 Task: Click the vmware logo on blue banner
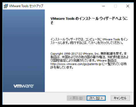(x=23, y=86)
